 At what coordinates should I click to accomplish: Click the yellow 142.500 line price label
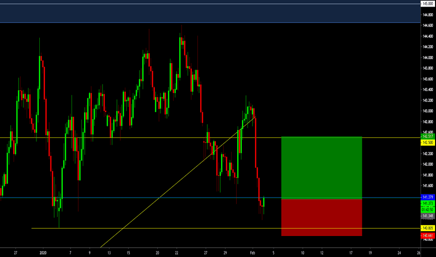(428, 143)
